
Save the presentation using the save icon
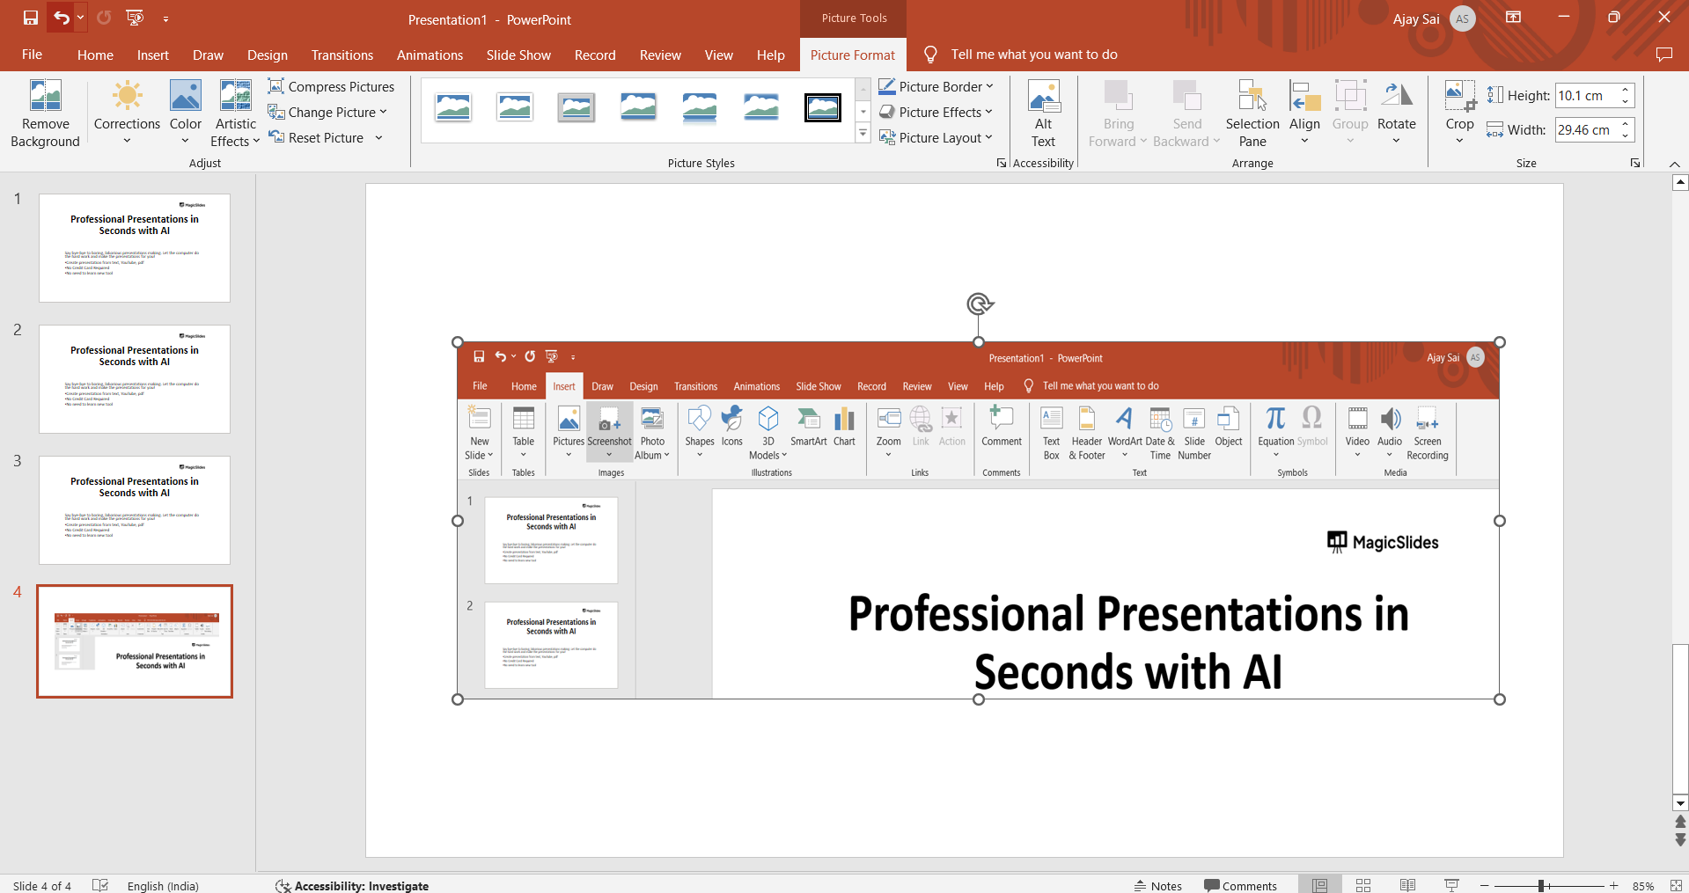[31, 18]
